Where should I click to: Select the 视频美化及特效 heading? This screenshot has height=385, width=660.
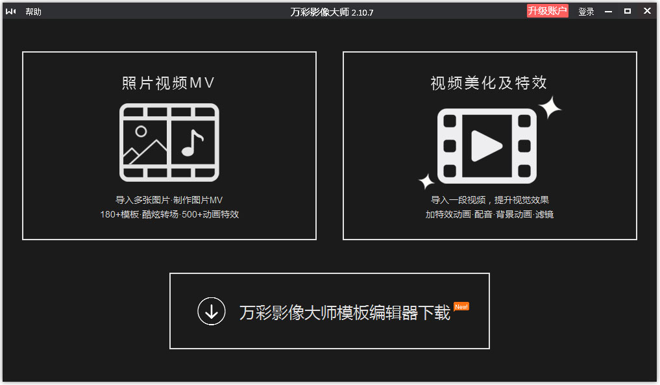click(x=489, y=82)
